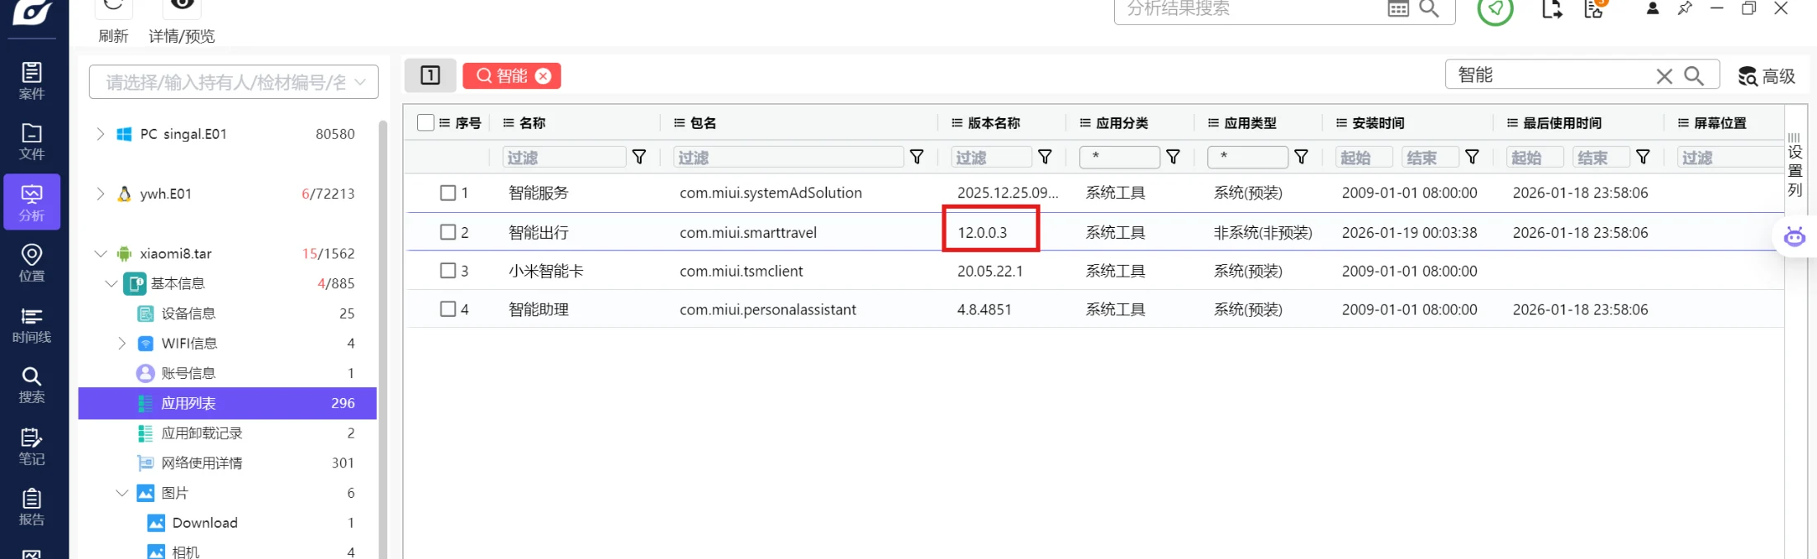Click the page number 1 toggle button
This screenshot has height=559, width=1817.
[430, 75]
